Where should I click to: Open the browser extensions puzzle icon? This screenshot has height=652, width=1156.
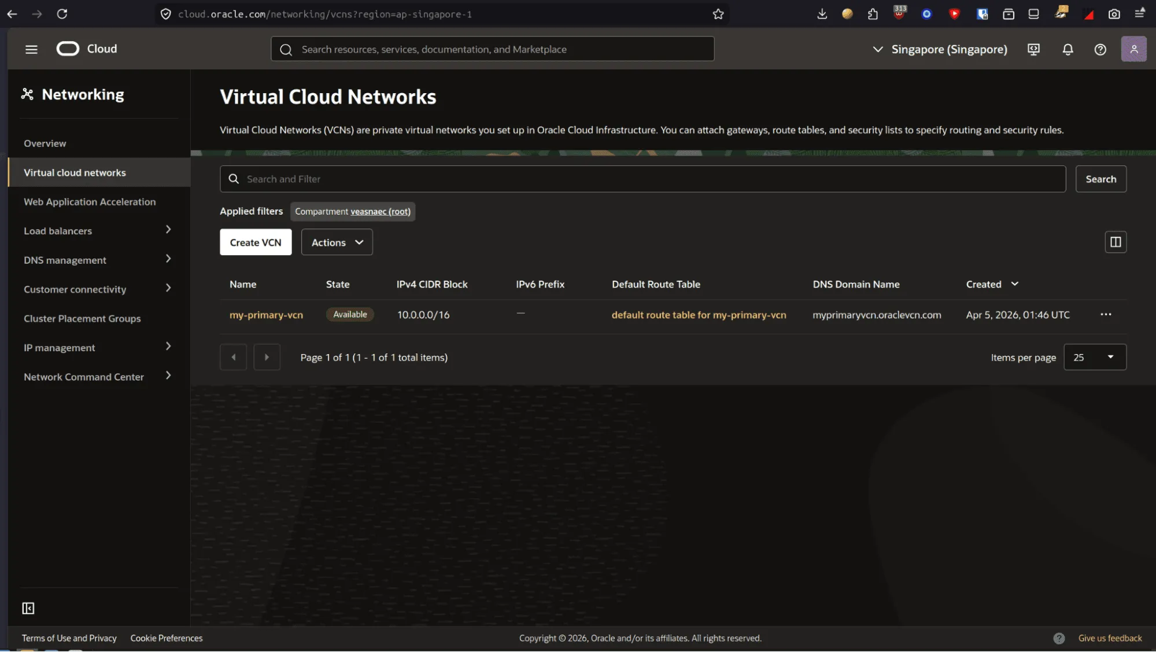click(873, 14)
